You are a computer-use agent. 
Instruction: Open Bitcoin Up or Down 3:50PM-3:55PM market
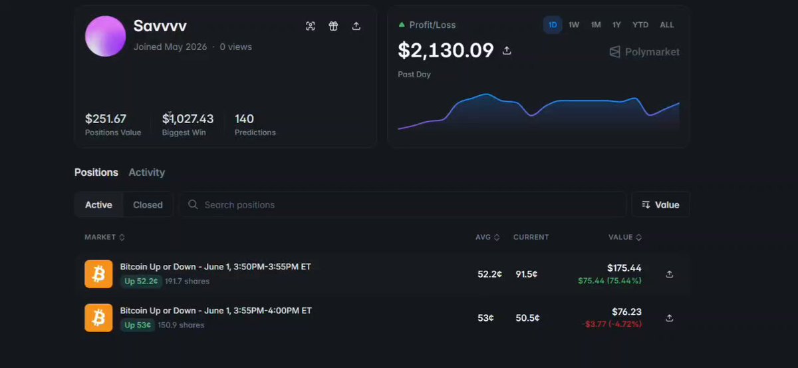coord(215,266)
